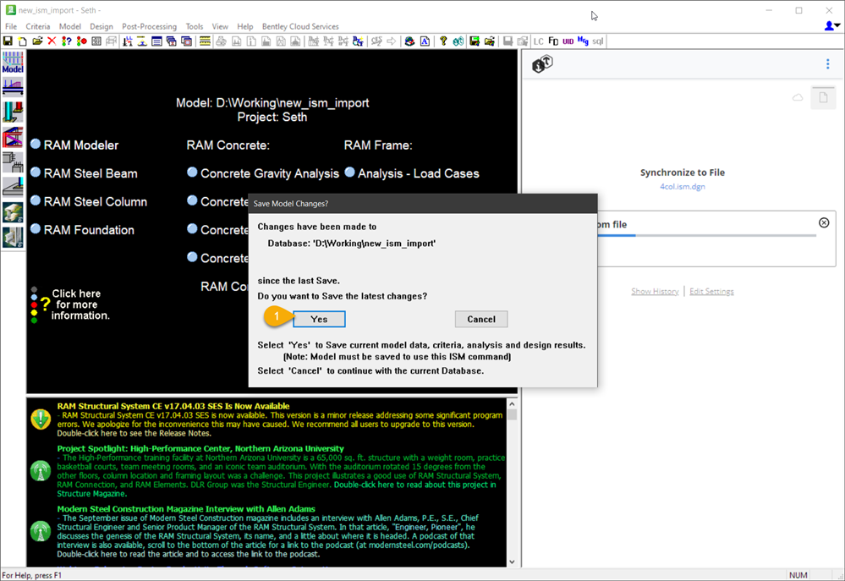Open the Criteria menu

click(38, 26)
